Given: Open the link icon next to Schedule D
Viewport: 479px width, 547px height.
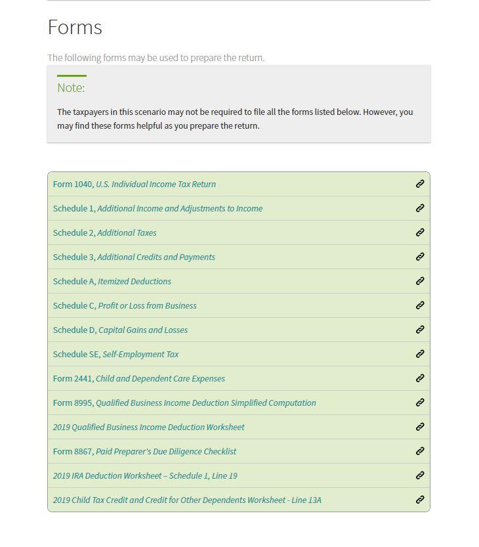Looking at the screenshot, I should pos(419,330).
